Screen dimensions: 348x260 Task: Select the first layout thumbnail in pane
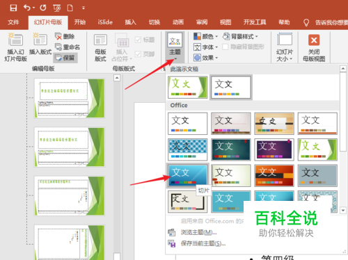pos(70,98)
